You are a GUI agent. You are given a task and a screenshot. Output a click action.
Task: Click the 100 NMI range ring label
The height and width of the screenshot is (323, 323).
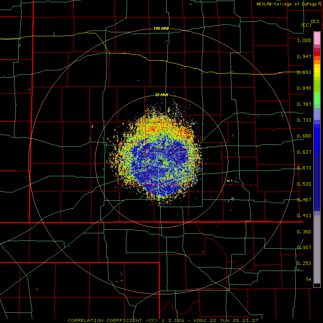tap(161, 28)
